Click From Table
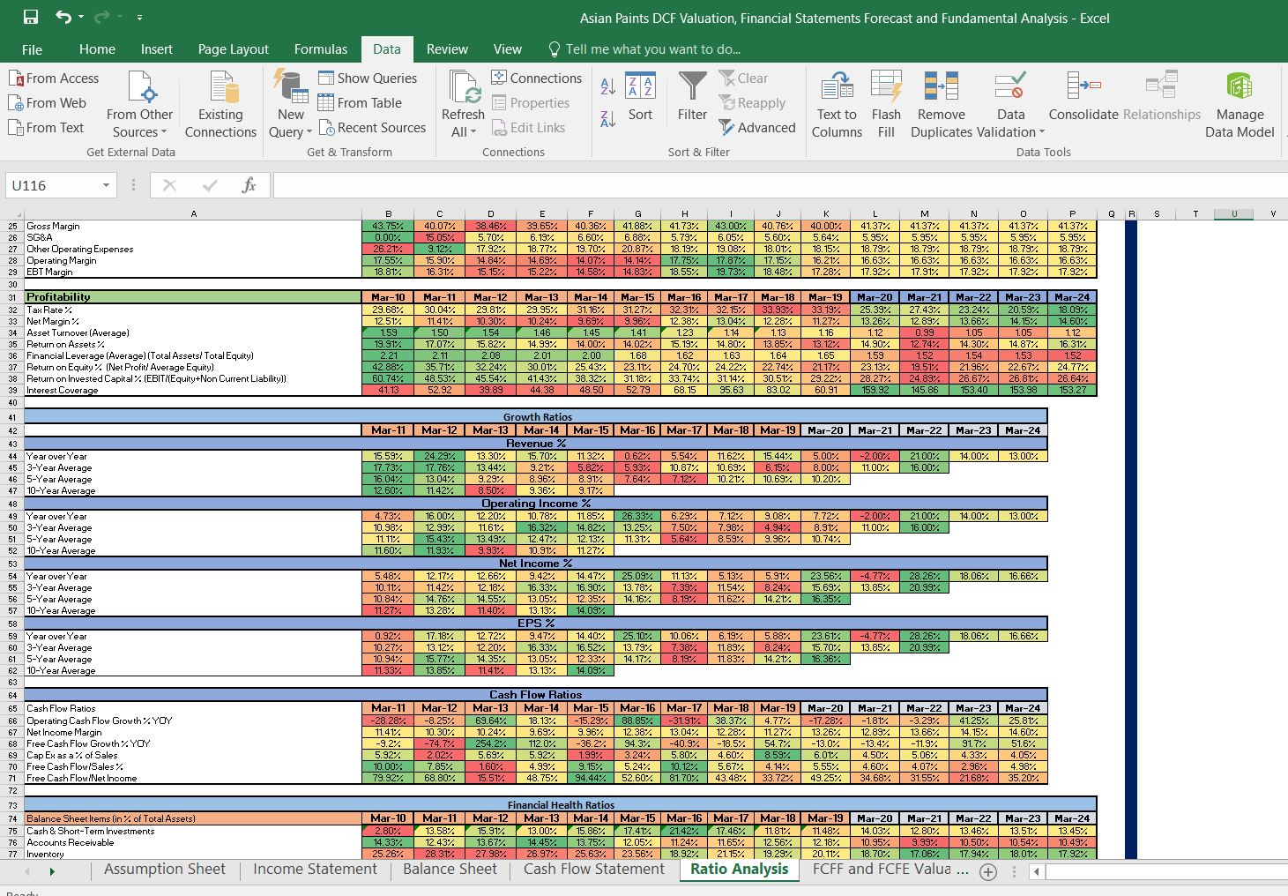The width and height of the screenshot is (1288, 896). coord(360,103)
